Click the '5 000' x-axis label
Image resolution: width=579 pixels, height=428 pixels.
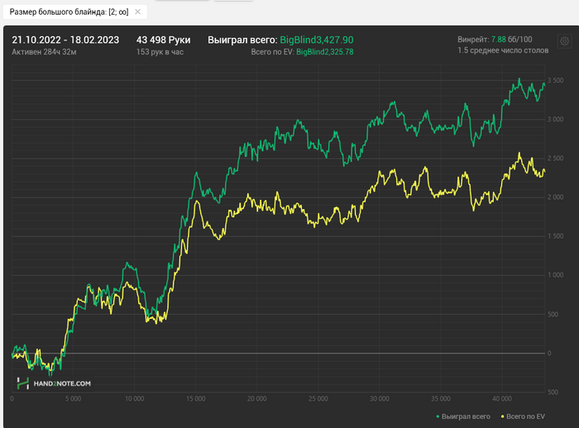tap(73, 399)
